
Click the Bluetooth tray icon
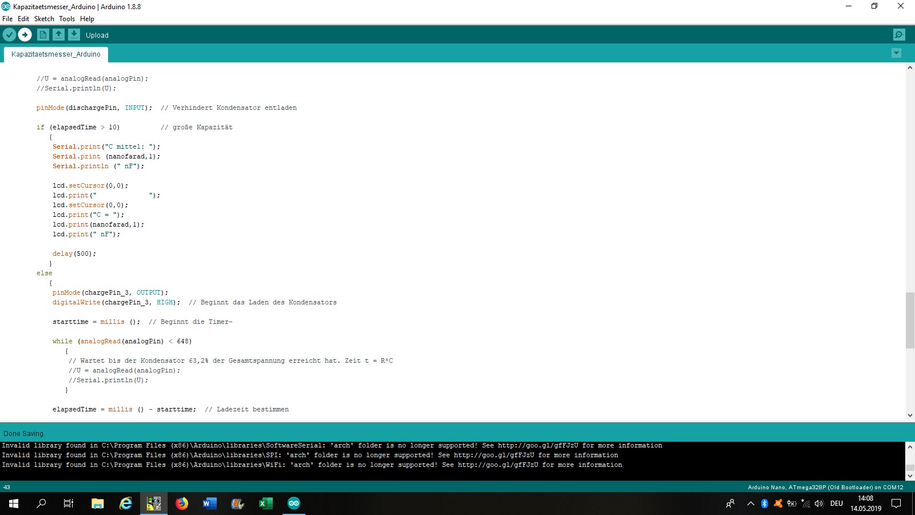[x=765, y=504]
